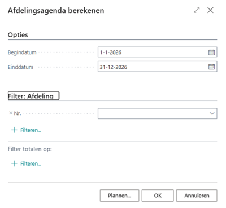Add filter via Filteren... under Afdeling
This screenshot has height=208, width=226.
click(x=31, y=130)
